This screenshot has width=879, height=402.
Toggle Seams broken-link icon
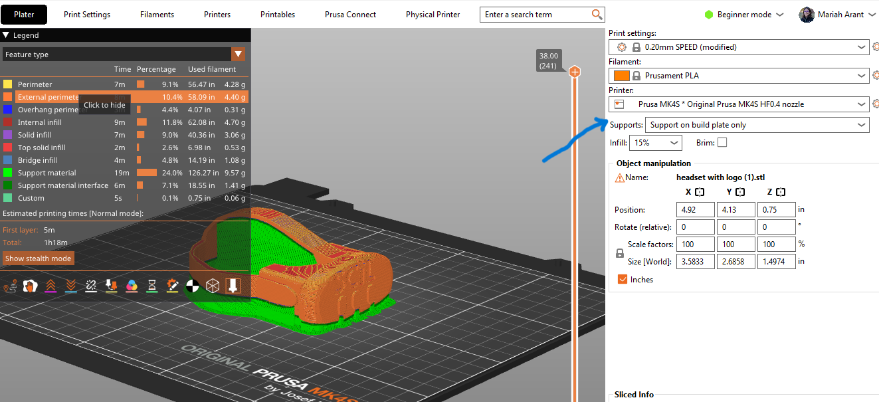pyautogui.click(x=91, y=286)
